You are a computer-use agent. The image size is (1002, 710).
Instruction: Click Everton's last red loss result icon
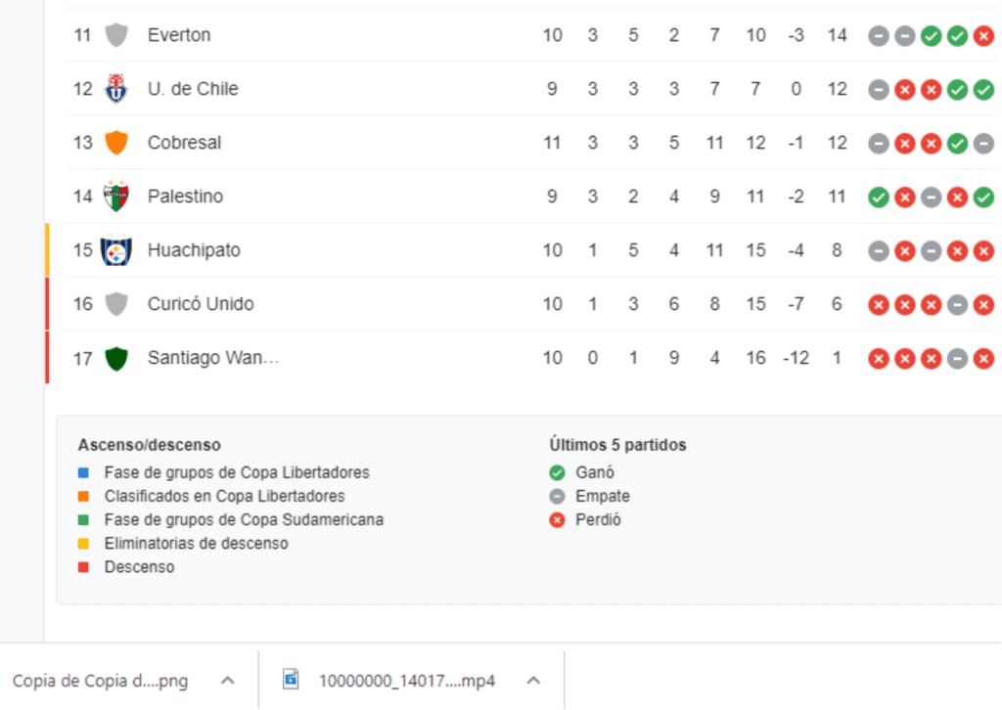coord(983,36)
